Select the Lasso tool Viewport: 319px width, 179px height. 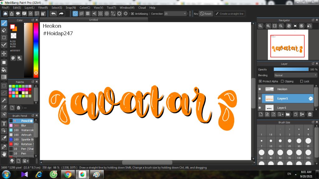[x=4, y=93]
